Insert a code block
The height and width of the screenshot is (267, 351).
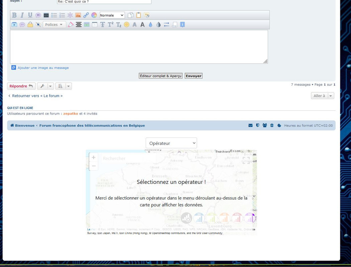tap(46, 15)
